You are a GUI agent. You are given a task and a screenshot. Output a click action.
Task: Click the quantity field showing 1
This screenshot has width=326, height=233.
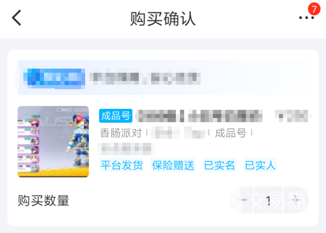pyautogui.click(x=268, y=200)
